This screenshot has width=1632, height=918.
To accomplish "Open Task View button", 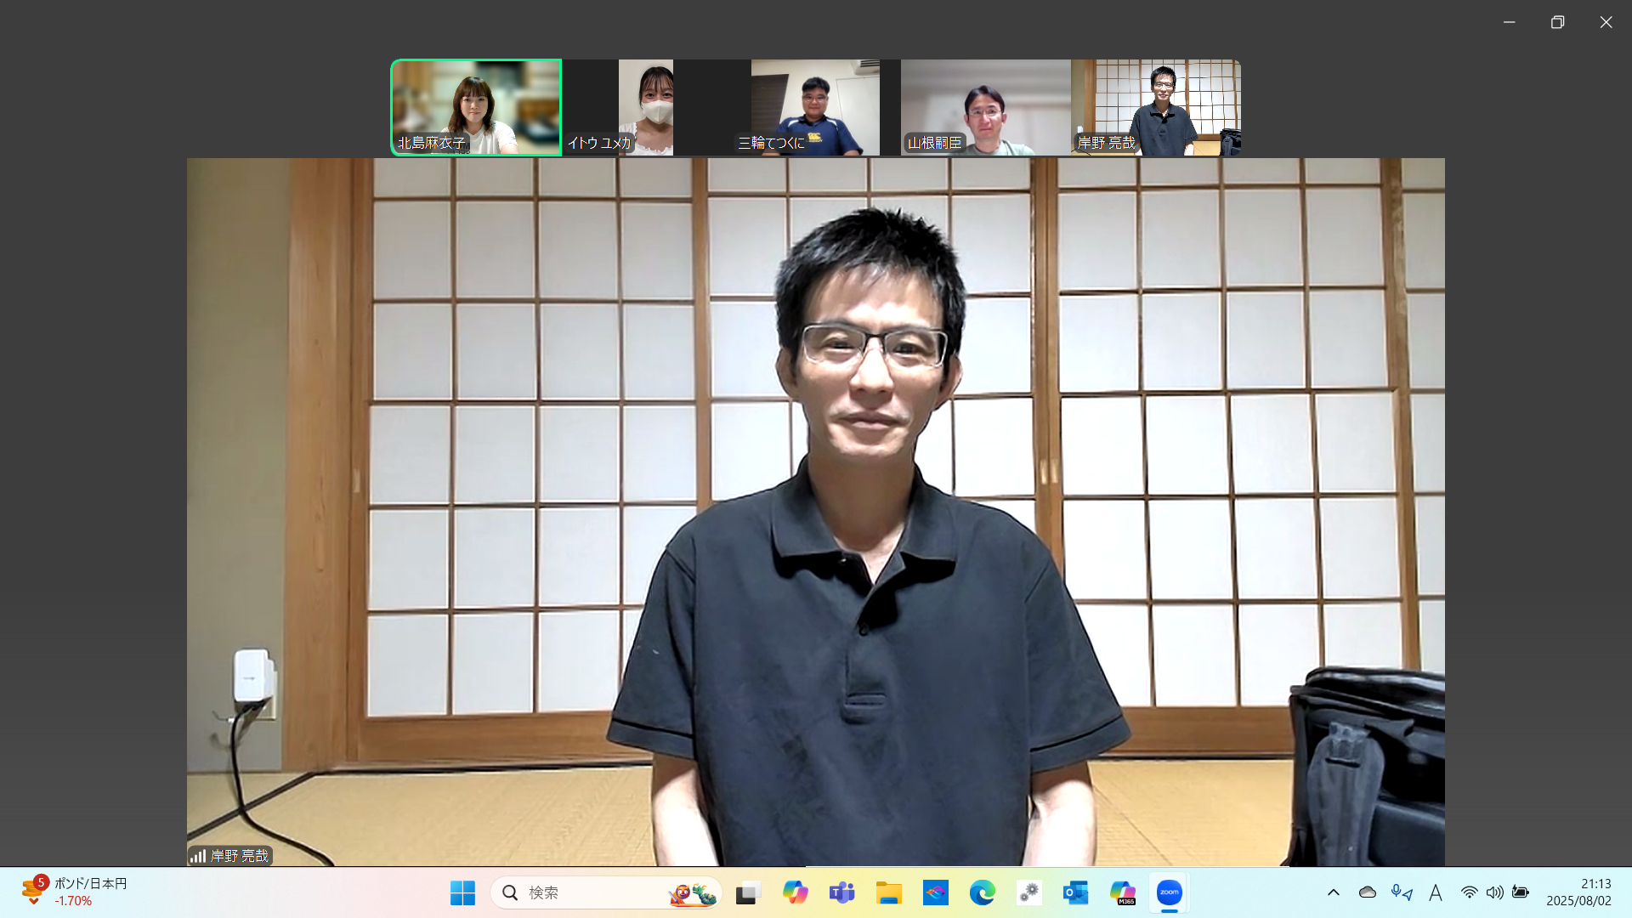I will click(x=747, y=892).
